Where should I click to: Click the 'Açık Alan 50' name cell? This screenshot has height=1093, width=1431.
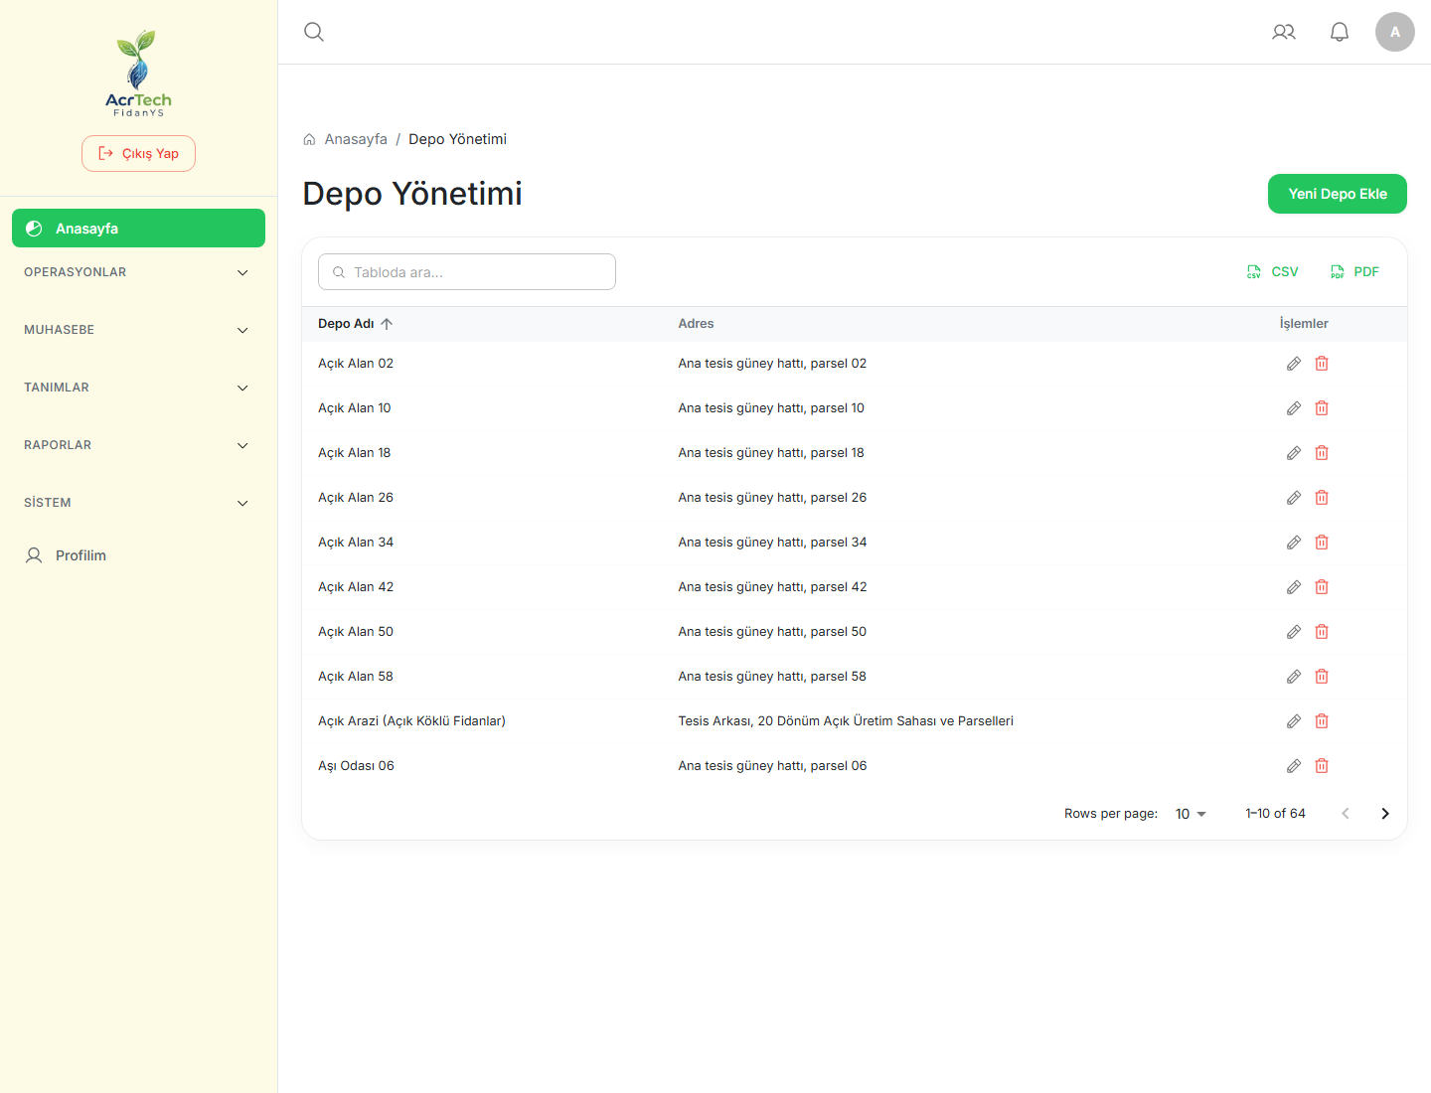(x=356, y=632)
